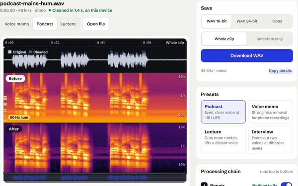Click the Download WAV button
298x186 pixels.
click(x=247, y=56)
